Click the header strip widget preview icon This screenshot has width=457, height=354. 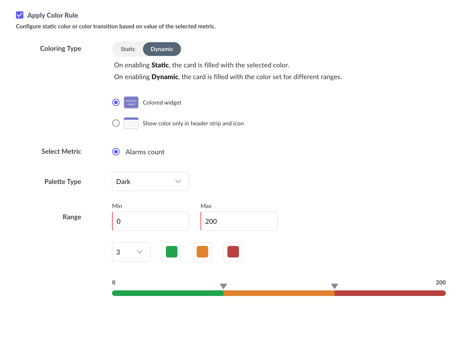131,123
